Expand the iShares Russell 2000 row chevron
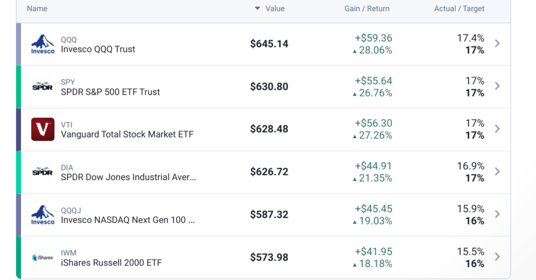 [x=497, y=257]
